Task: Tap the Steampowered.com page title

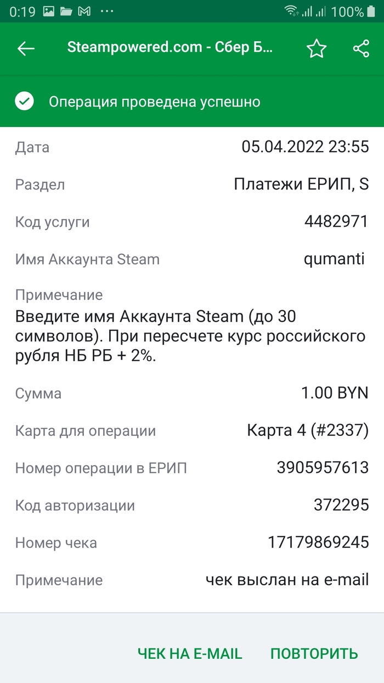Action: coord(170,48)
